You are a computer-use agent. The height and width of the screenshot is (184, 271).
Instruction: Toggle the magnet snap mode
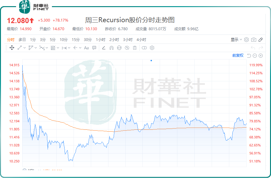point(112,48)
